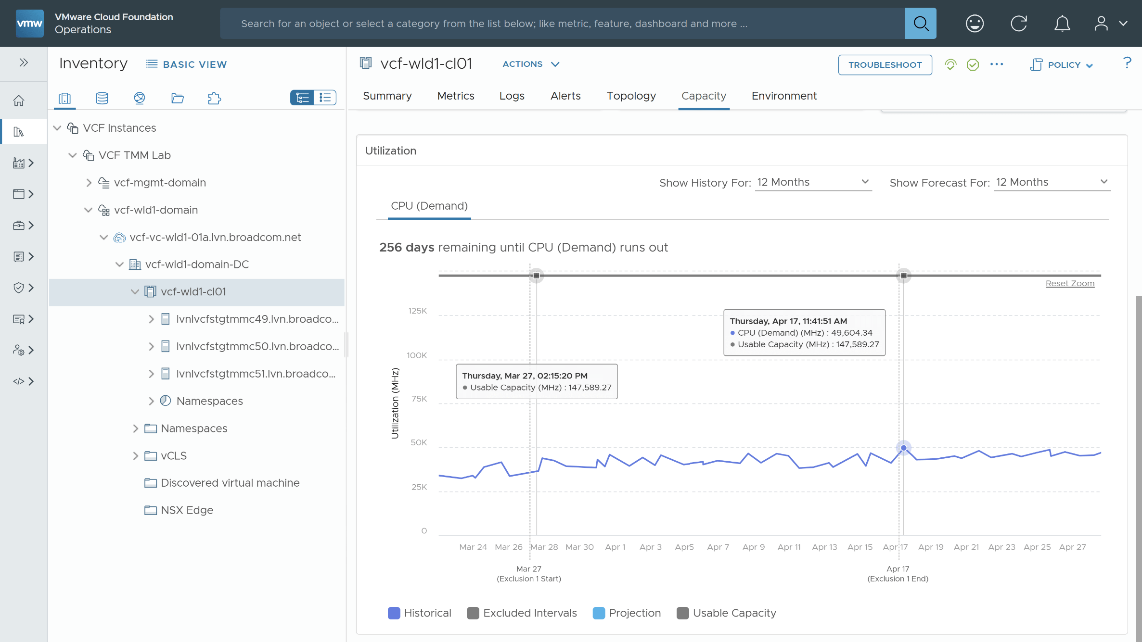Switch to the Metrics tab
This screenshot has width=1142, height=642.
(455, 96)
